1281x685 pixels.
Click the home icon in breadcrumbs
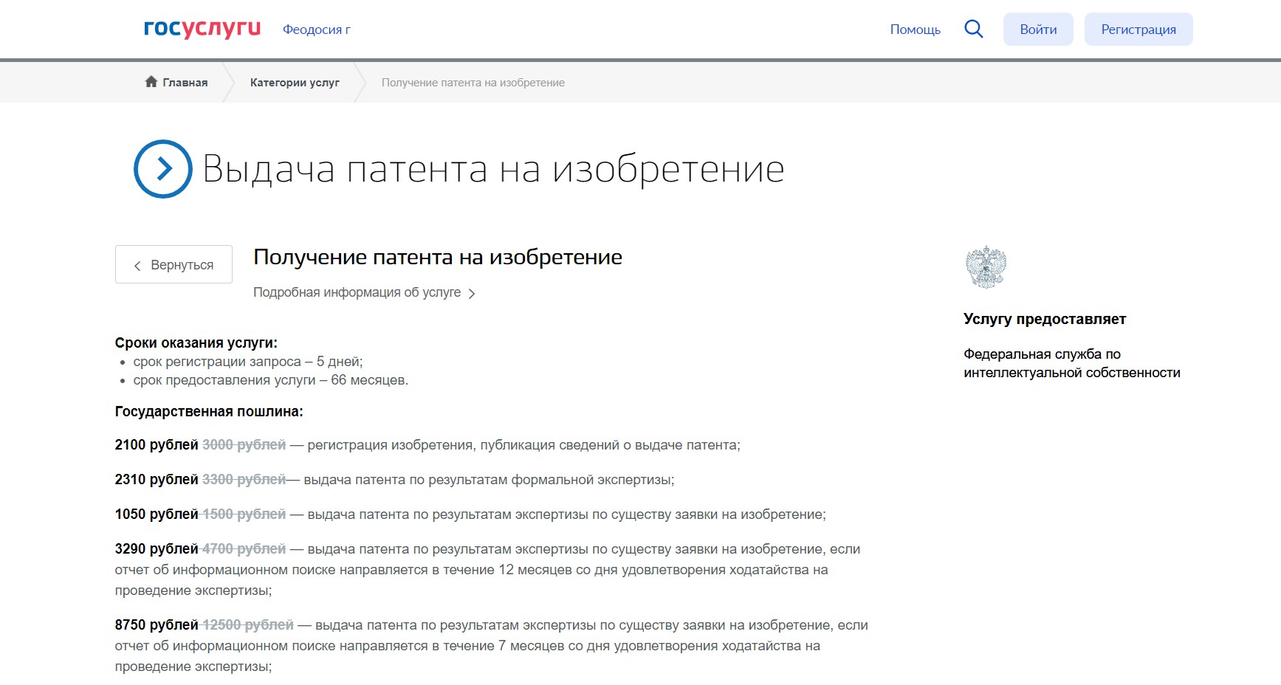pos(151,82)
